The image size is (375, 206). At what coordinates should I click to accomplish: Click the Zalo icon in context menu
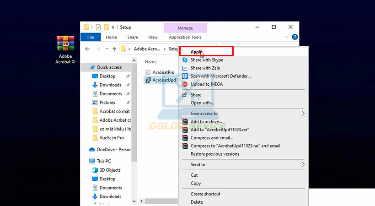coord(185,68)
